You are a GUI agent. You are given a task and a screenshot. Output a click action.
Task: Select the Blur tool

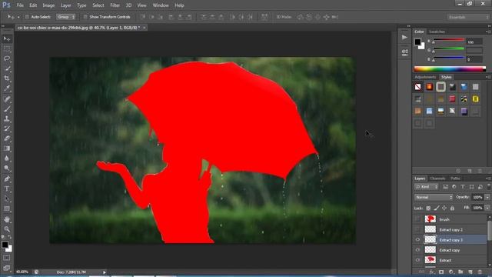point(7,159)
